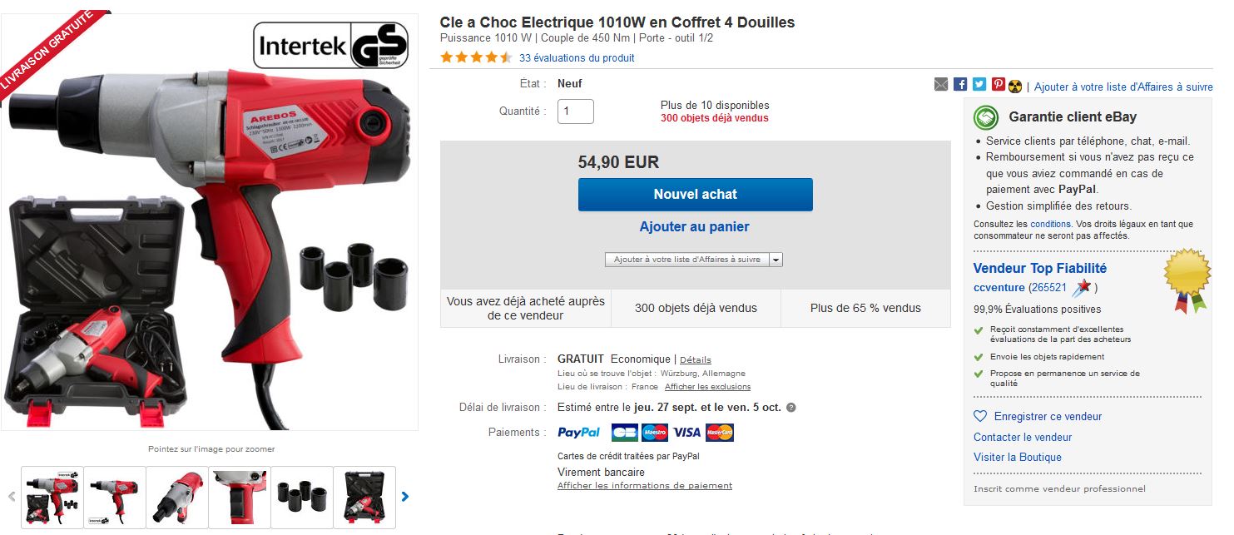Open the watch list dropdown arrow
The width and height of the screenshot is (1234, 535).
[776, 260]
